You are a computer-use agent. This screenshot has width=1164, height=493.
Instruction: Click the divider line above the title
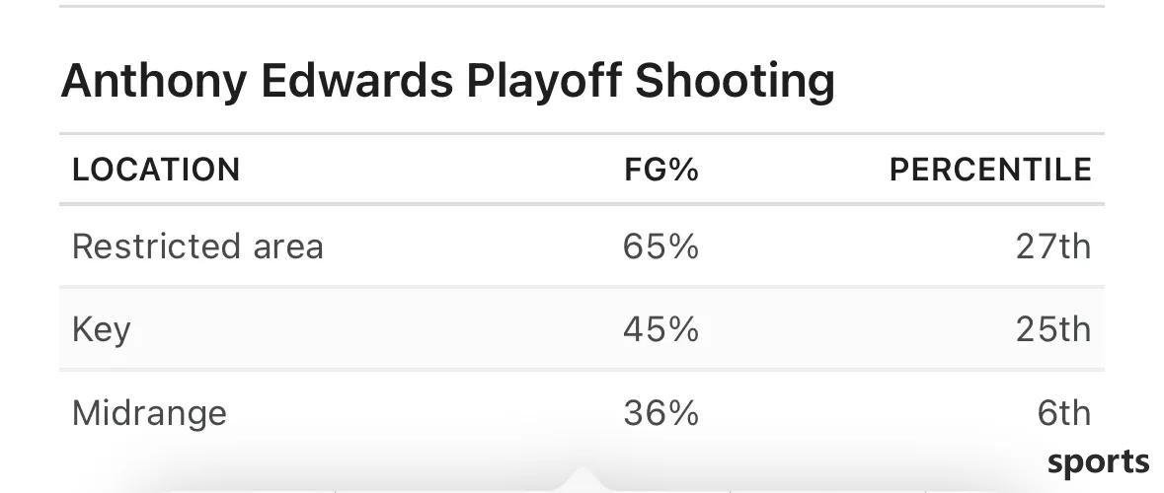pos(582,6)
